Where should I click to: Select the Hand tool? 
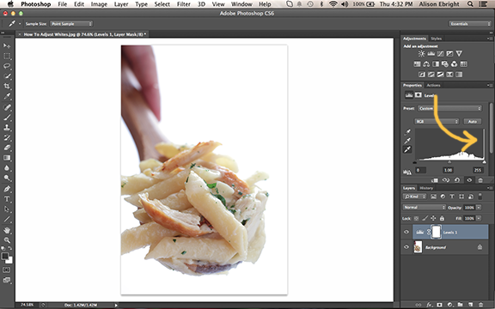click(7, 230)
